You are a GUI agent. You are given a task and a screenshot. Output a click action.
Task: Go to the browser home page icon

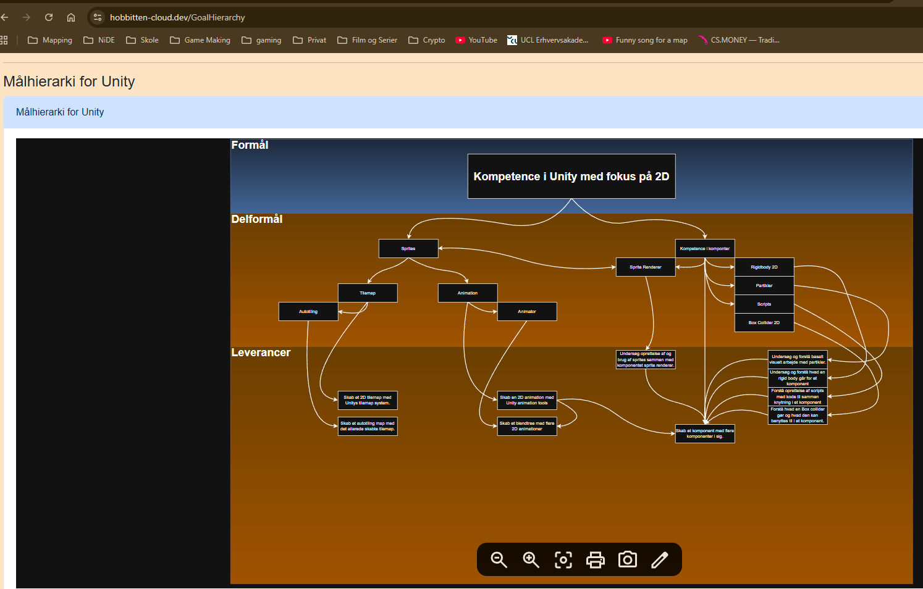[71, 17]
